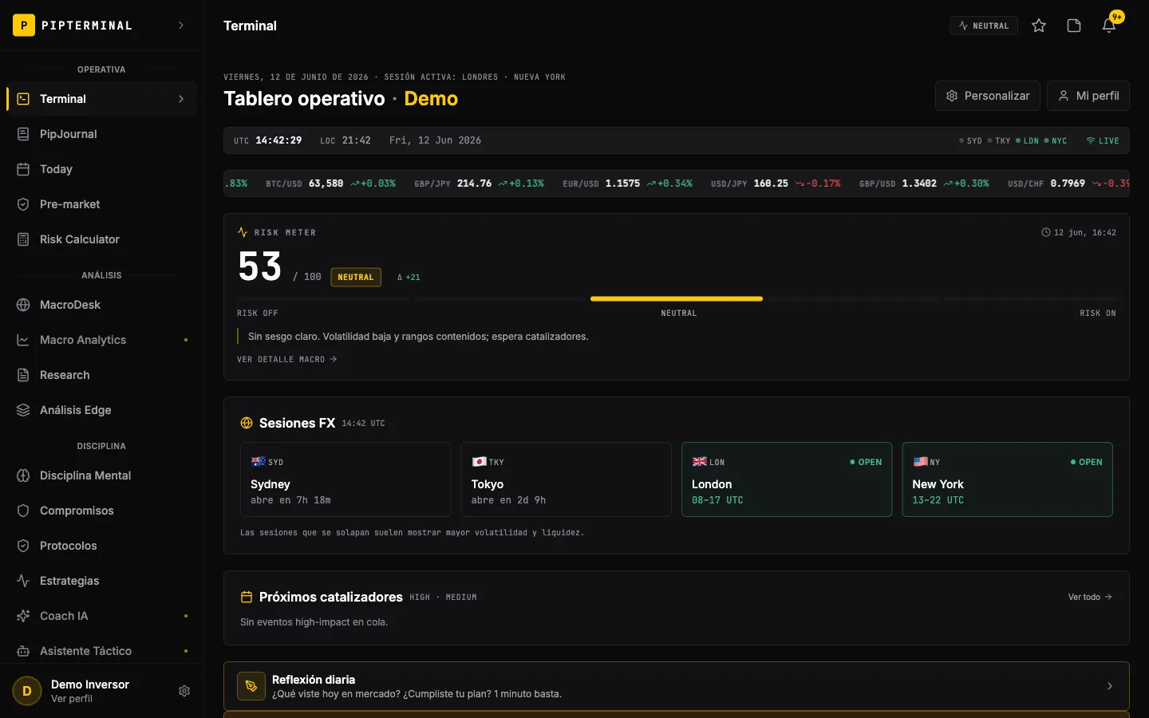Click the MacroDesk globe icon
The height and width of the screenshot is (718, 1149).
(23, 305)
